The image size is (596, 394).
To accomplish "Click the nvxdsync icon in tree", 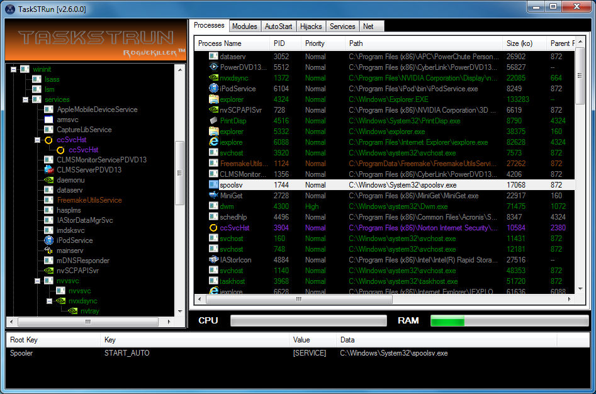I will (61, 300).
